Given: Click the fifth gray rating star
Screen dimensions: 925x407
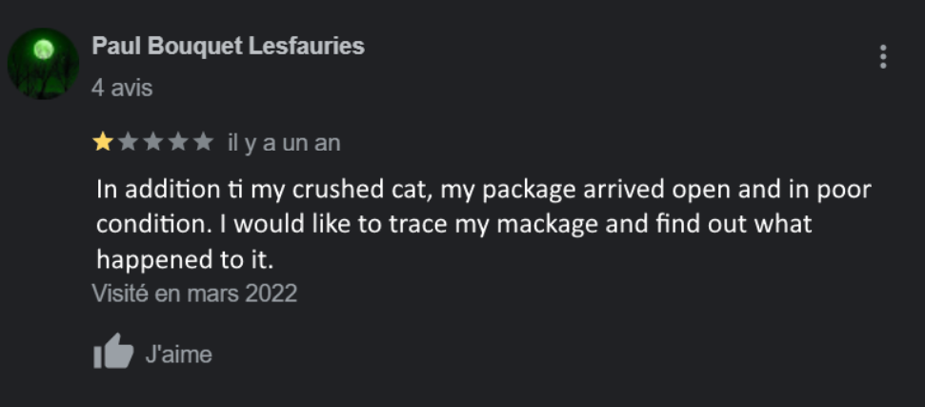Looking at the screenshot, I should click(203, 143).
